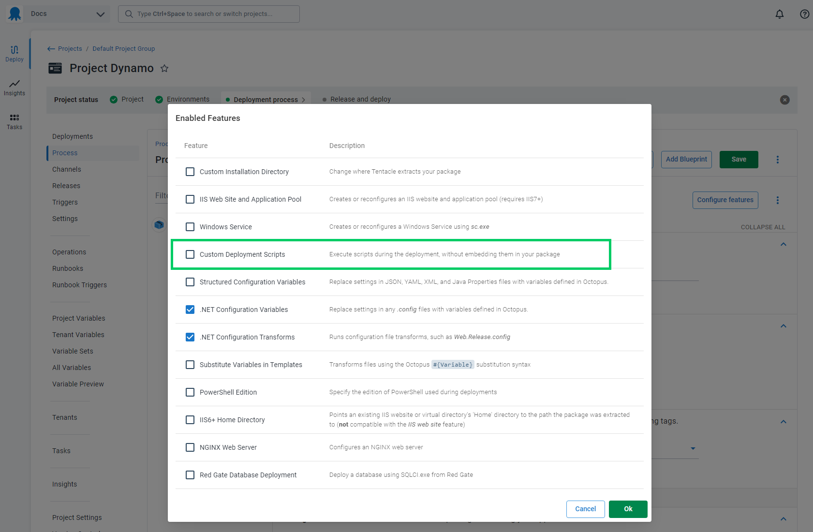813x532 pixels.
Task: Open Tenants in project sidebar
Action: coord(65,417)
